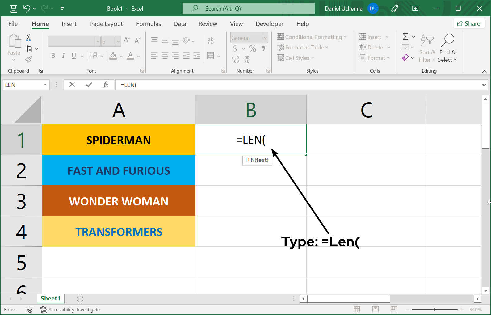Expand the Name Box dropdown showing LEN

point(45,85)
